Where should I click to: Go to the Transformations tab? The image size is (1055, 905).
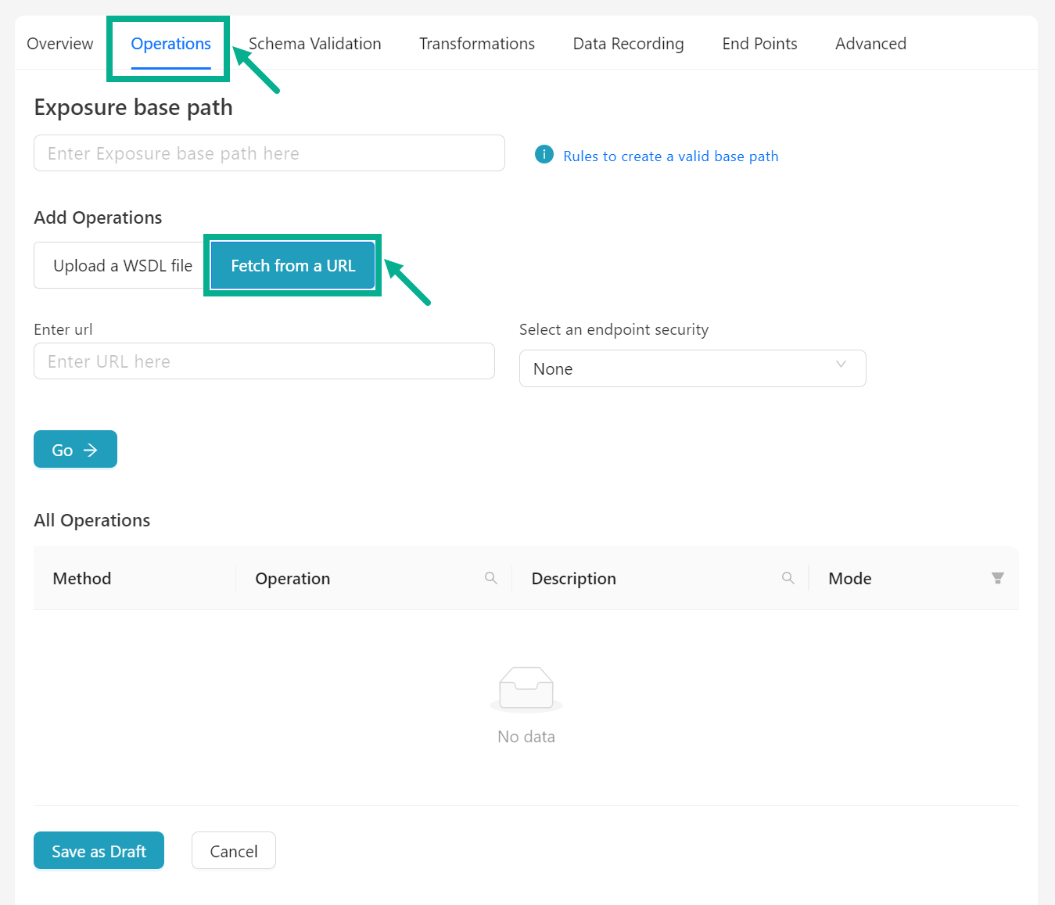click(476, 44)
